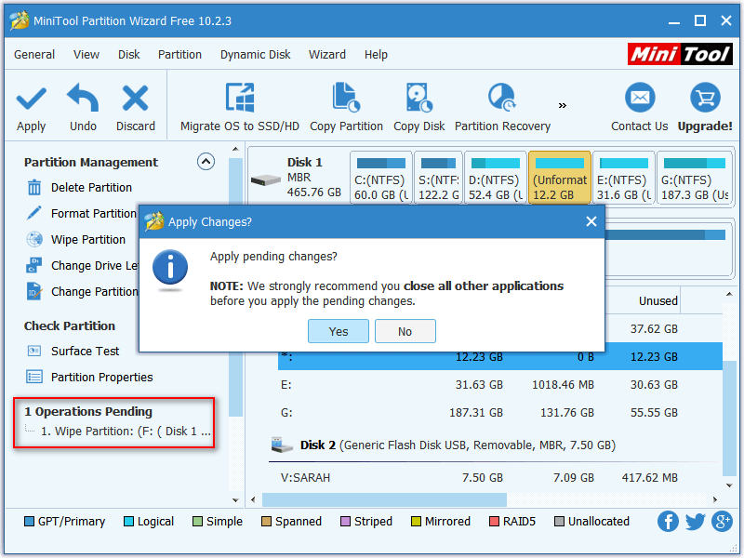744x558 pixels.
Task: Click the Contact Us envelope icon
Action: pos(639,104)
